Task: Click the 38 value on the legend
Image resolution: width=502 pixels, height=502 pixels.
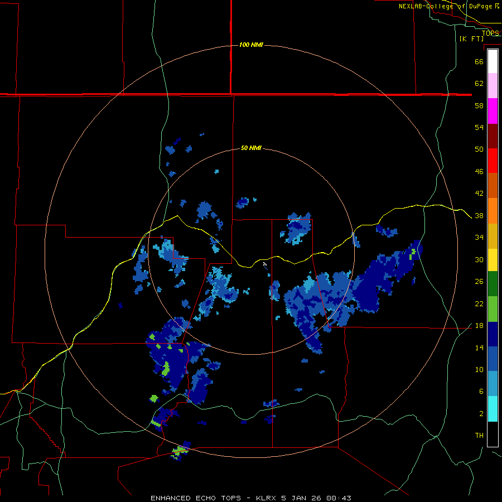Action: [479, 215]
